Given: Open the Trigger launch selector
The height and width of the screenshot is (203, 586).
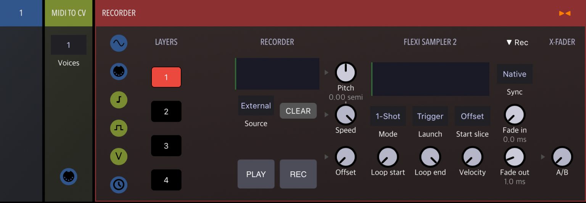Looking at the screenshot, I should [x=430, y=116].
